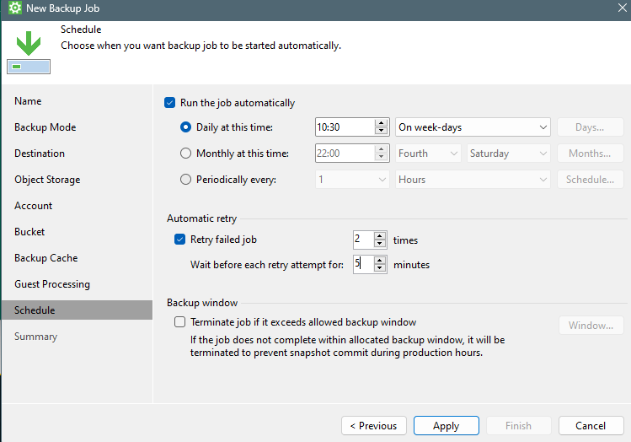The image size is (631, 442).
Task: Click the green download arrow Schedule icon
Action: 28,44
